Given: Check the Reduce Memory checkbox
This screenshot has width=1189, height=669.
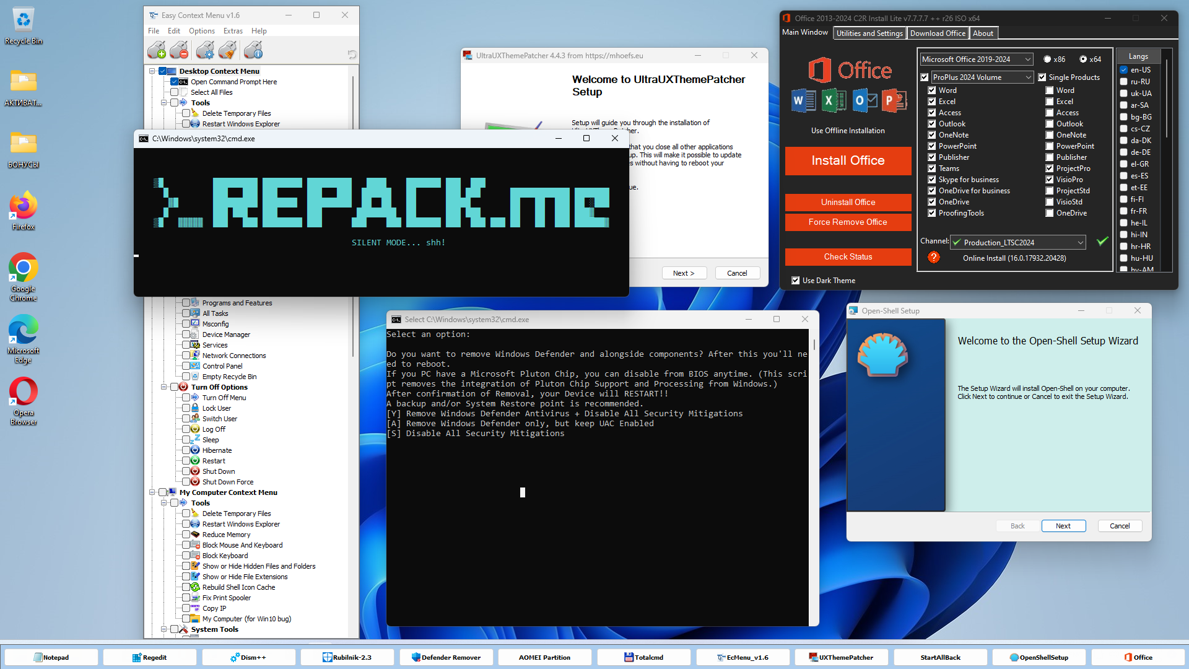Looking at the screenshot, I should [186, 535].
